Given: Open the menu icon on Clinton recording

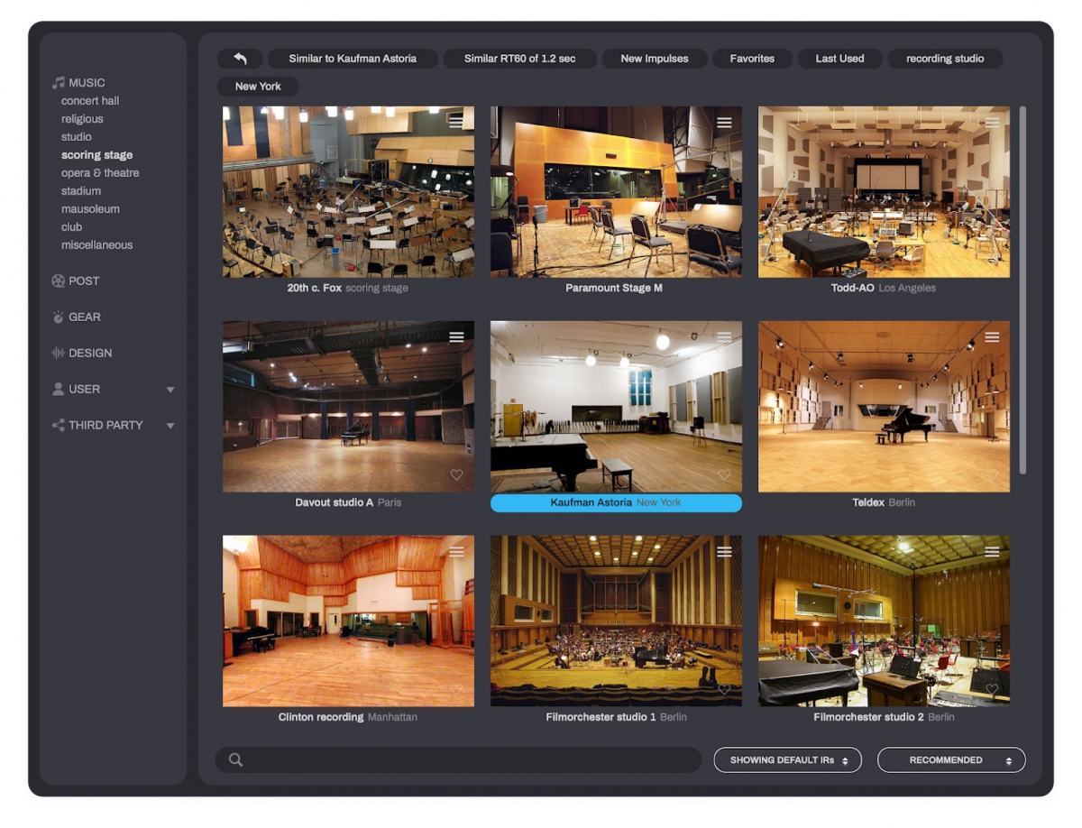Looking at the screenshot, I should pyautogui.click(x=456, y=551).
